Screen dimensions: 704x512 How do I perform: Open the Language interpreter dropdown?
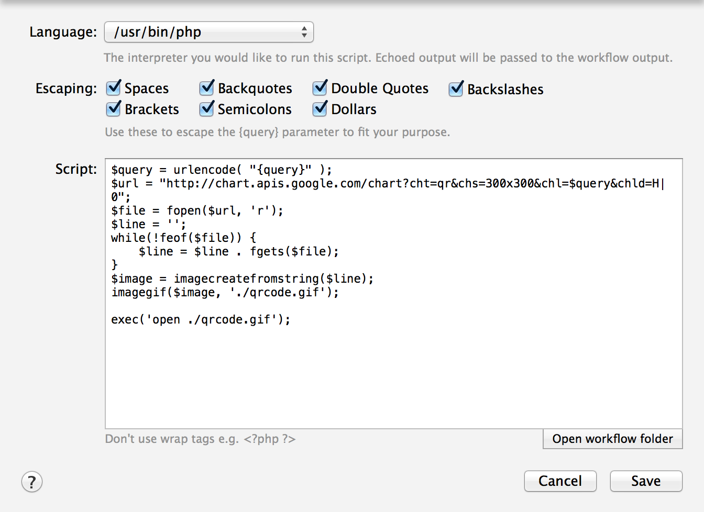208,32
